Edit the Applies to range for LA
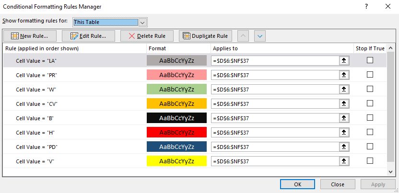This screenshot has height=193, width=399. pyautogui.click(x=275, y=61)
